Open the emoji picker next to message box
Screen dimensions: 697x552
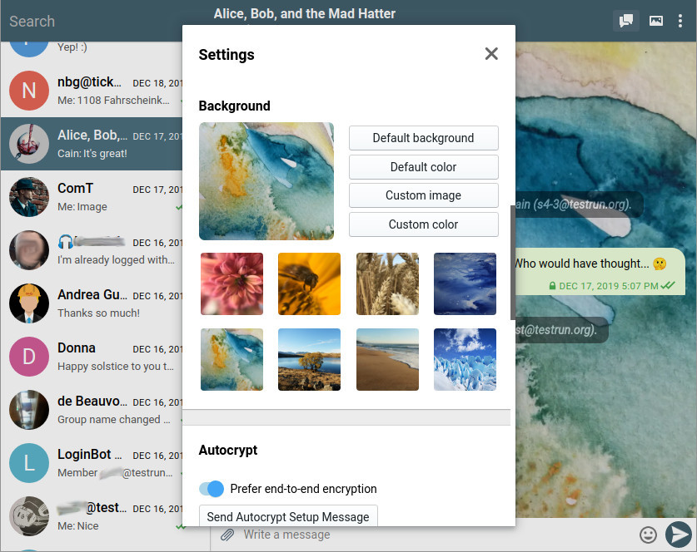[x=648, y=535]
